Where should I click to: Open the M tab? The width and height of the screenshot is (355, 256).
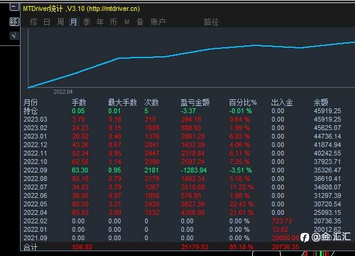click(127, 22)
